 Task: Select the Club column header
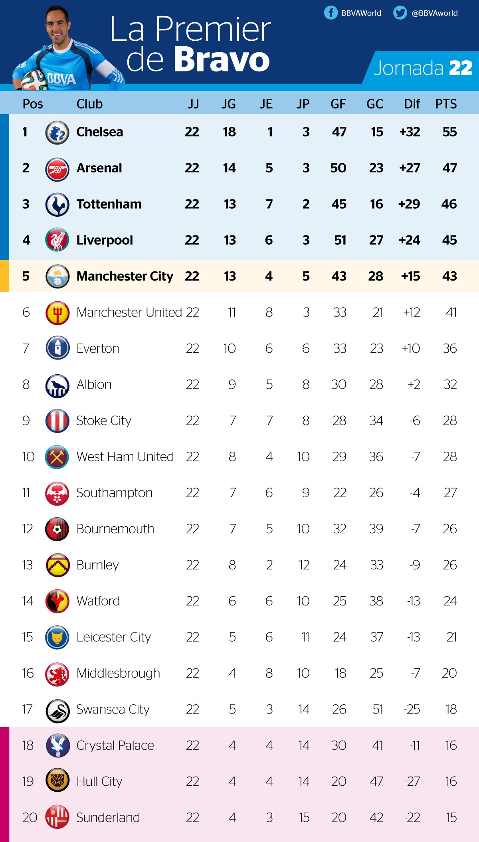[x=89, y=104]
